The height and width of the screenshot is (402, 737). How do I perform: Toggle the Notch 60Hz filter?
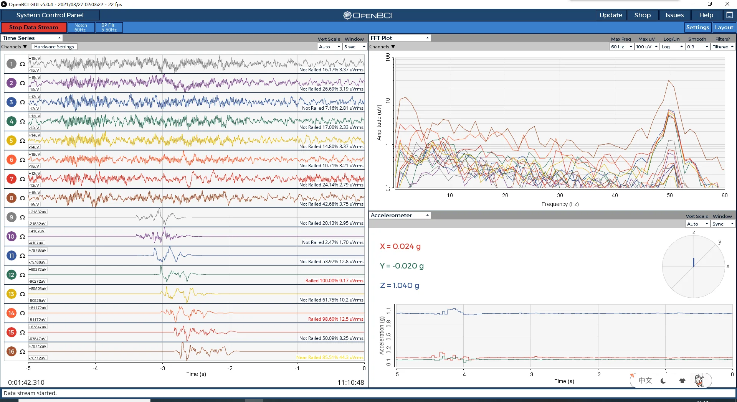click(x=81, y=27)
